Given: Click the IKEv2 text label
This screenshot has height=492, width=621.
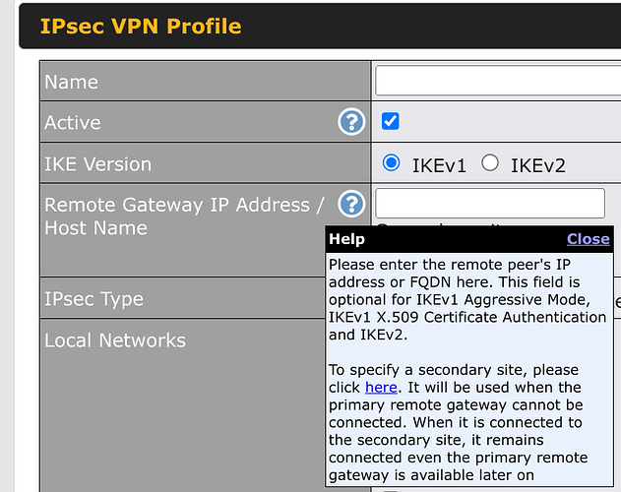Looking at the screenshot, I should [x=537, y=165].
